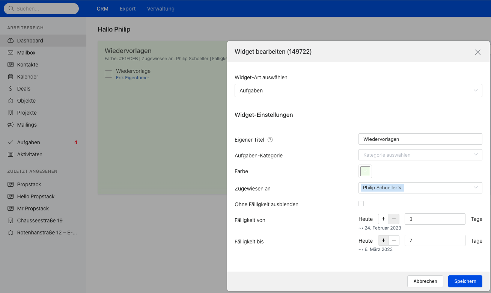Image resolution: width=491 pixels, height=293 pixels.
Task: Click Abbrechen button
Action: [425, 281]
